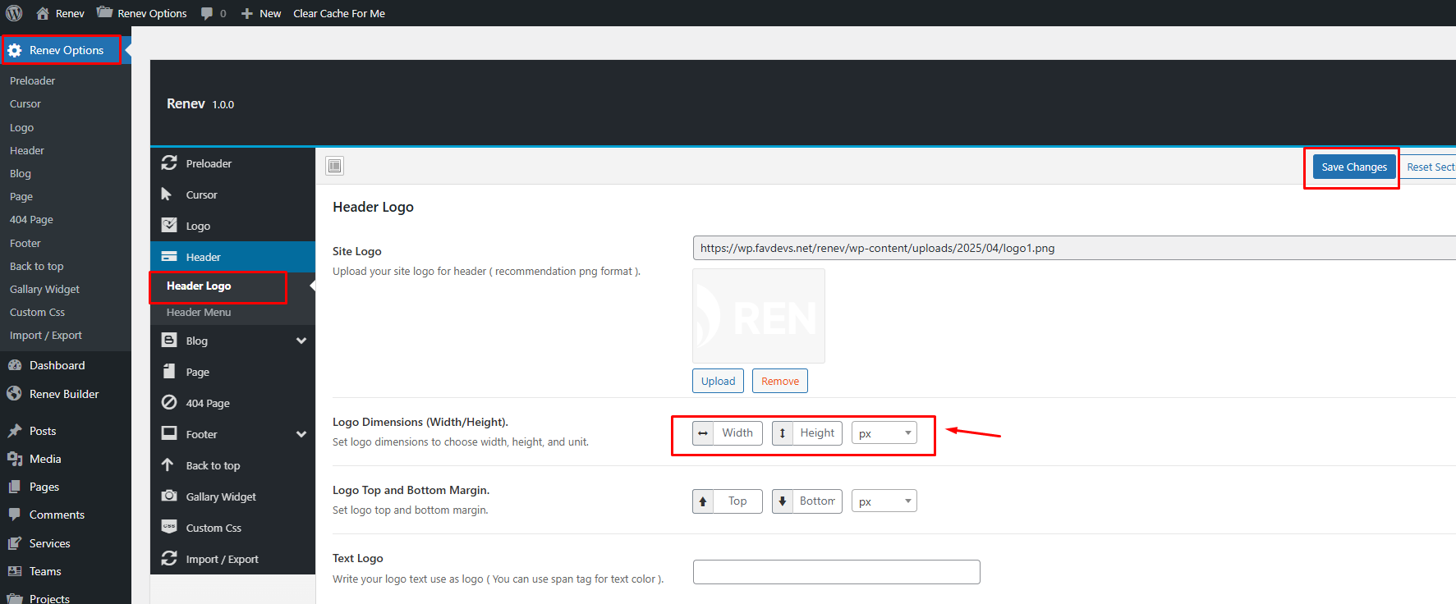Image resolution: width=1456 pixels, height=604 pixels.
Task: Open Renev Builder in sidebar
Action: point(64,394)
